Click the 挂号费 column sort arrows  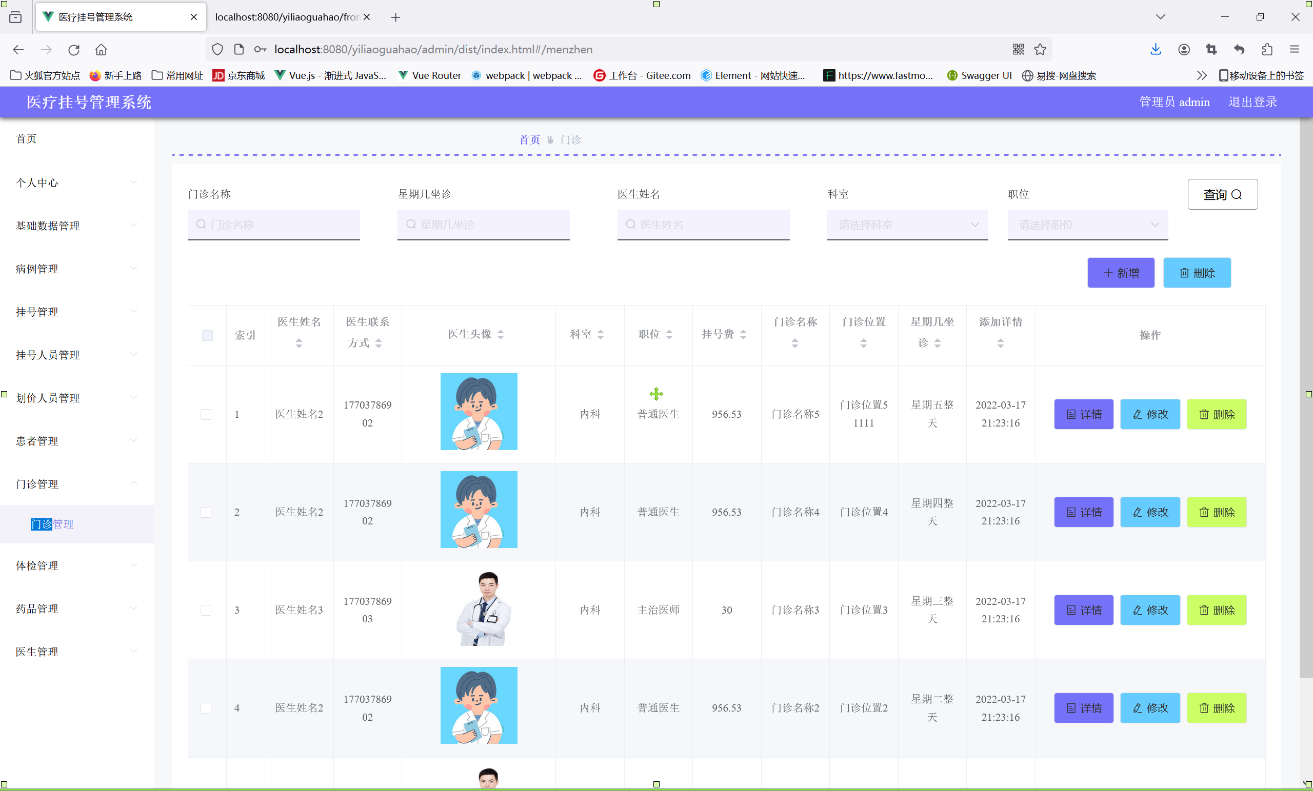[743, 335]
